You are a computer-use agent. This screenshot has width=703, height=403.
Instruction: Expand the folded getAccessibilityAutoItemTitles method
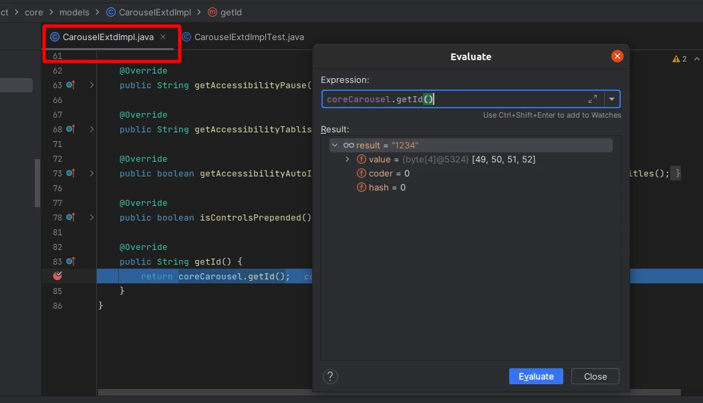pos(92,173)
